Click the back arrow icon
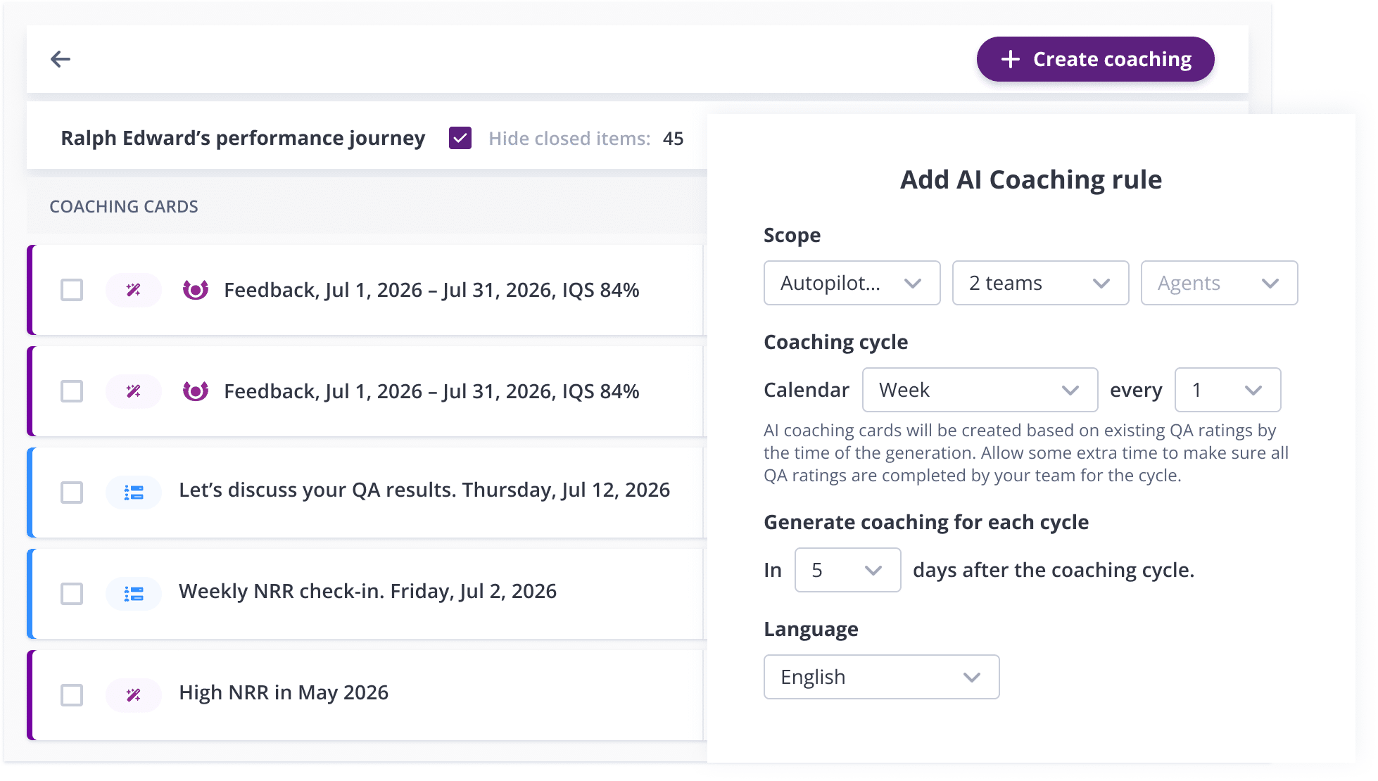The image size is (1378, 781). [x=61, y=59]
